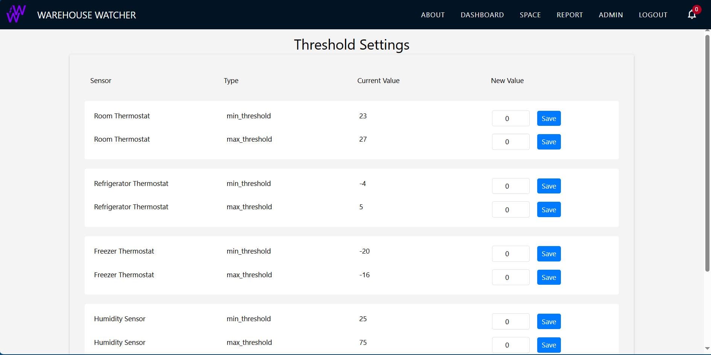
Task: Open the notification bell icon
Action: 692,15
